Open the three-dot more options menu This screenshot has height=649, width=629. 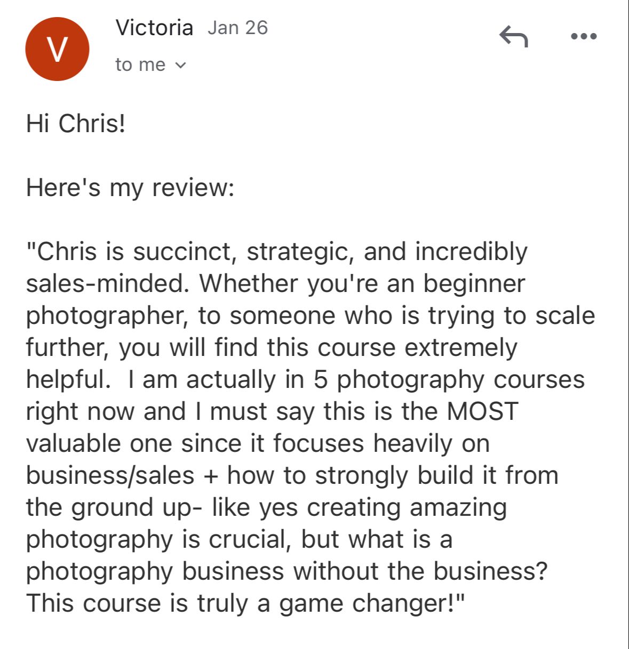point(584,37)
